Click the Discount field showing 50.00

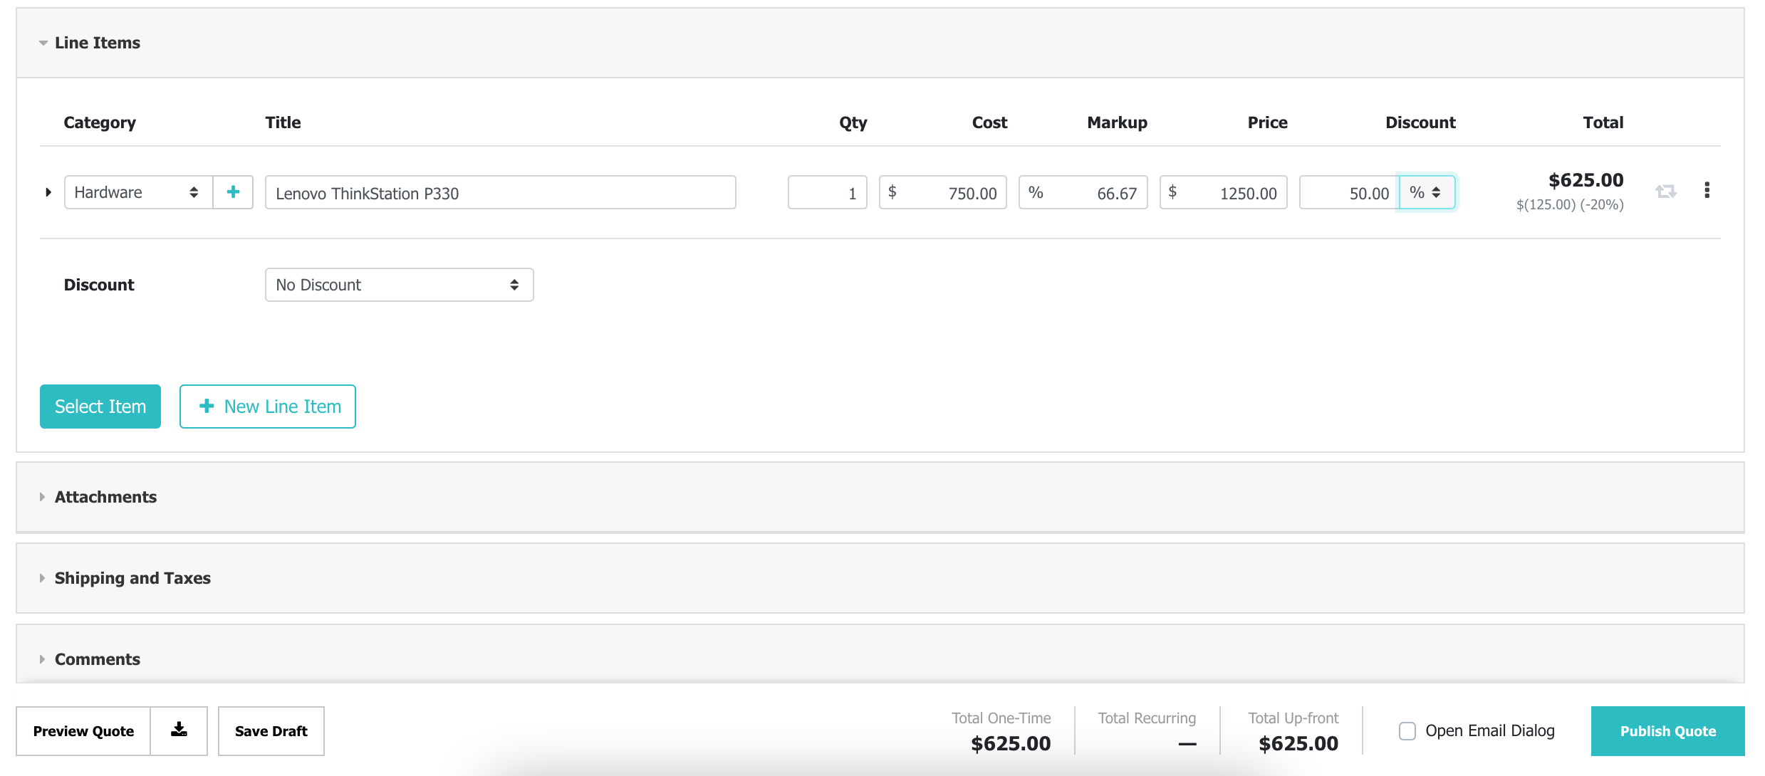pos(1349,192)
